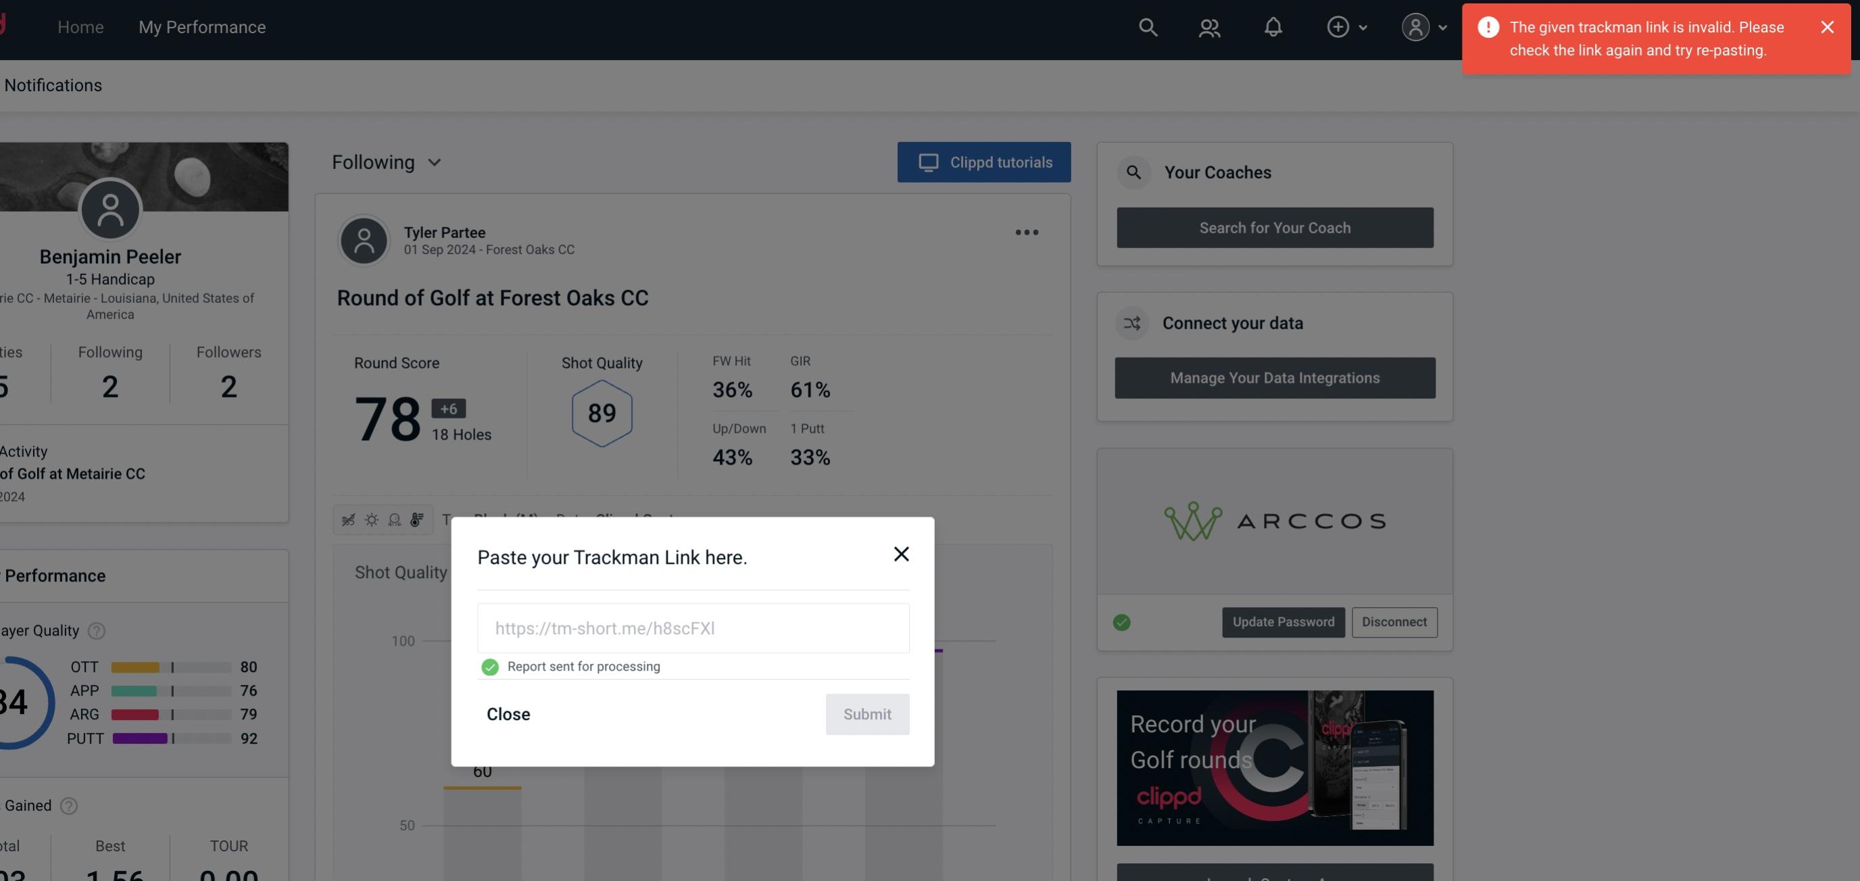Click the Search for Your Coach button

pyautogui.click(x=1275, y=228)
